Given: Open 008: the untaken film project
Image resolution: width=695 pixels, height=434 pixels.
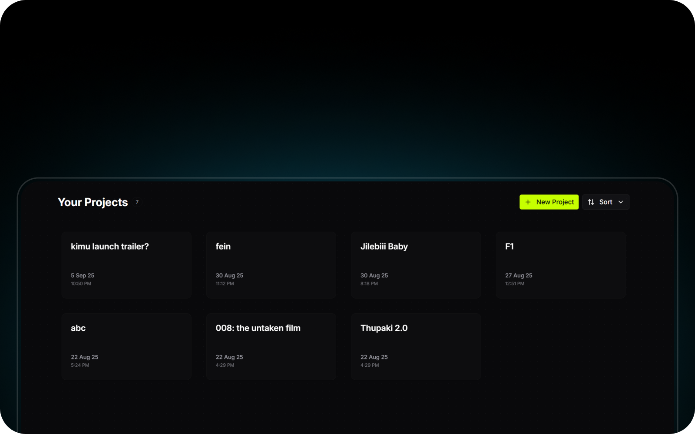Looking at the screenshot, I should pos(271,346).
